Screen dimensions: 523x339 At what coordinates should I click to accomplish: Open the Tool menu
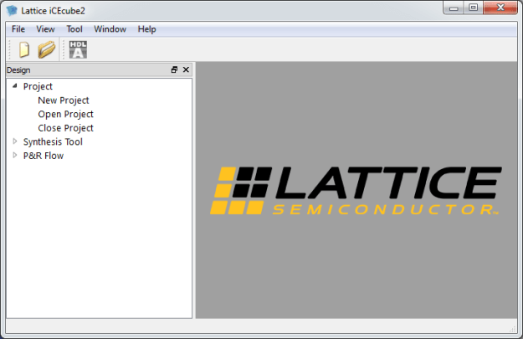coord(74,29)
